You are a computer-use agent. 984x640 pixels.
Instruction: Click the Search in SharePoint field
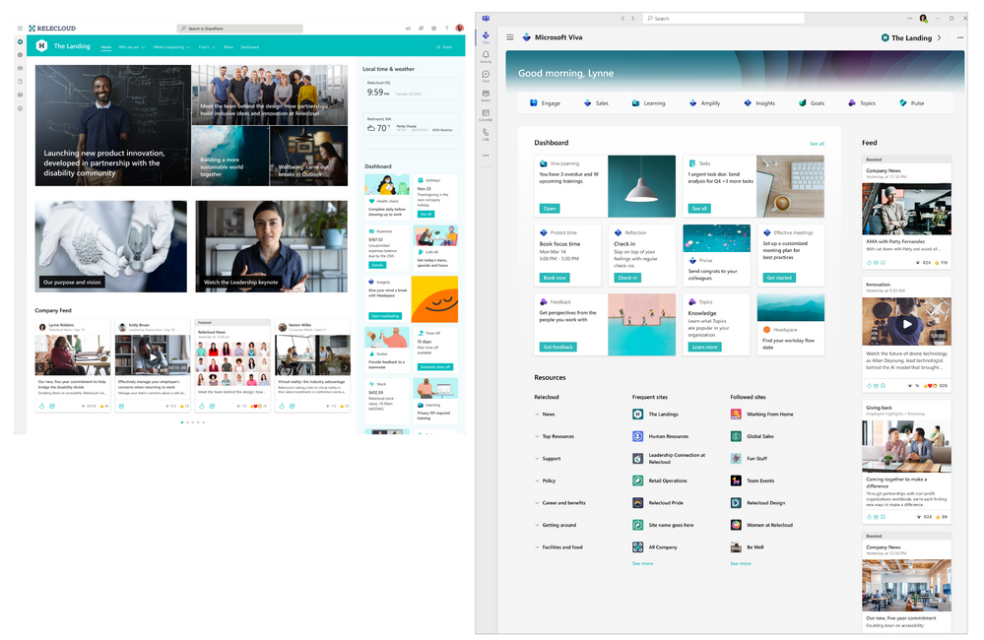[239, 29]
